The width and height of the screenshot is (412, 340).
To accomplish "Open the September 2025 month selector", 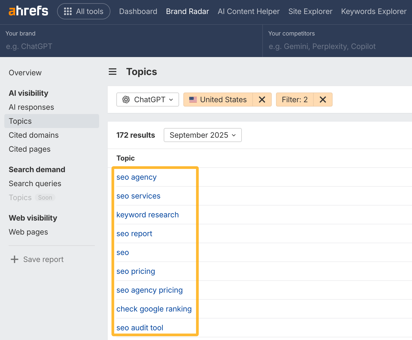I will click(202, 135).
